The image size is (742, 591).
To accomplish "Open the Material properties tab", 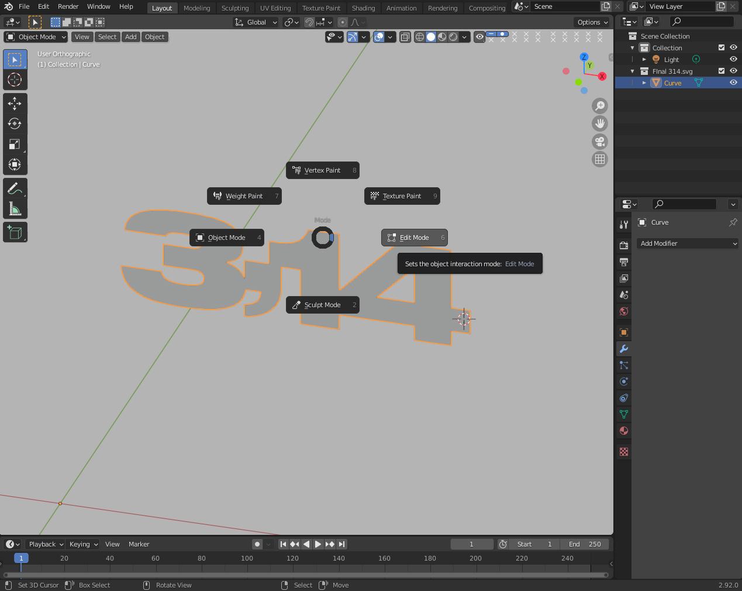I will [624, 431].
